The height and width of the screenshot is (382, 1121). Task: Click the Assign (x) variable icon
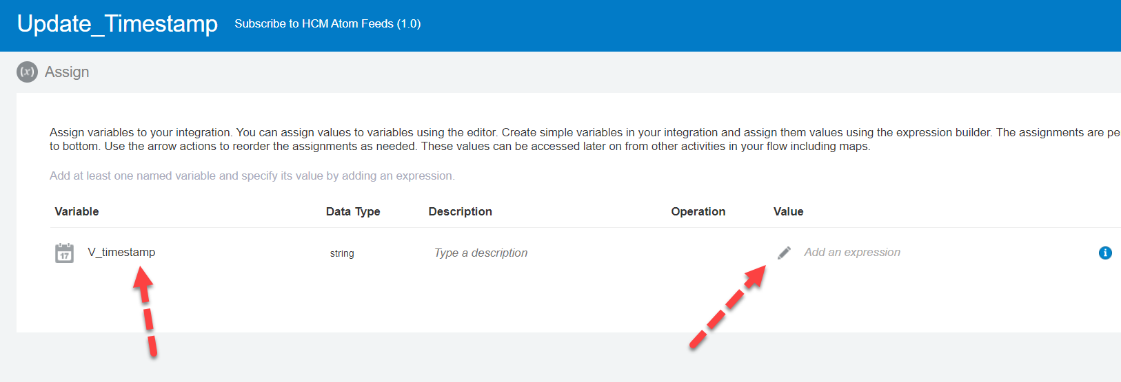28,72
